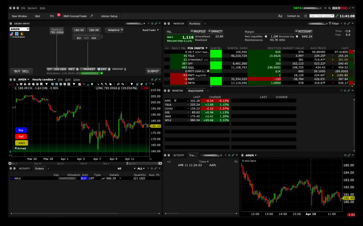Screen dimensions: 363x226
Task: Toggle the advanced order options switch
Action: [119, 69]
